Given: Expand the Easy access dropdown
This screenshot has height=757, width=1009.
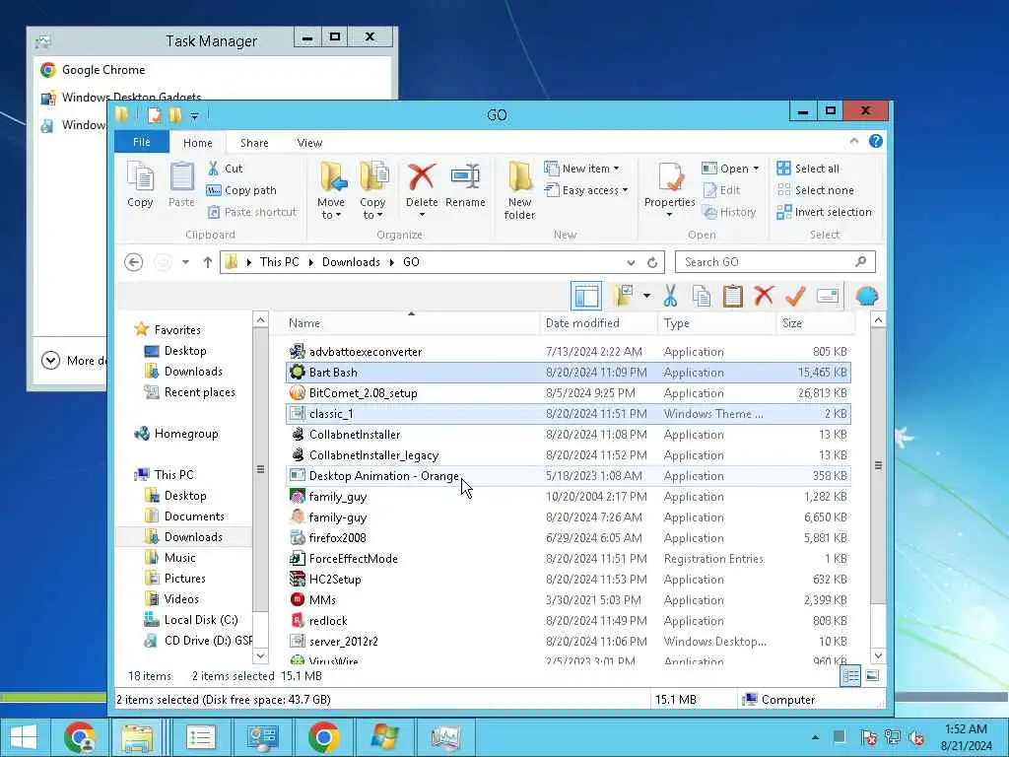Looking at the screenshot, I should click(x=625, y=190).
